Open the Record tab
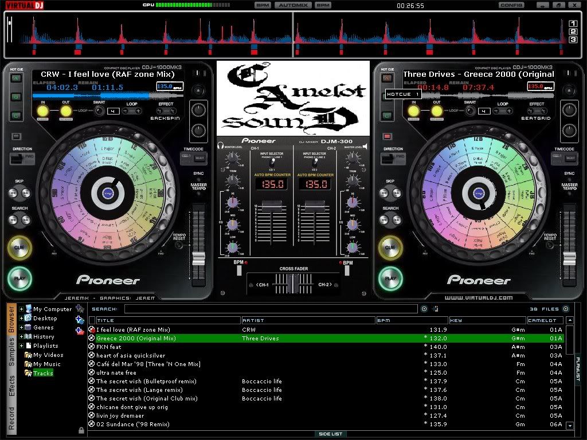Image resolution: width=587 pixels, height=440 pixels. [x=11, y=418]
